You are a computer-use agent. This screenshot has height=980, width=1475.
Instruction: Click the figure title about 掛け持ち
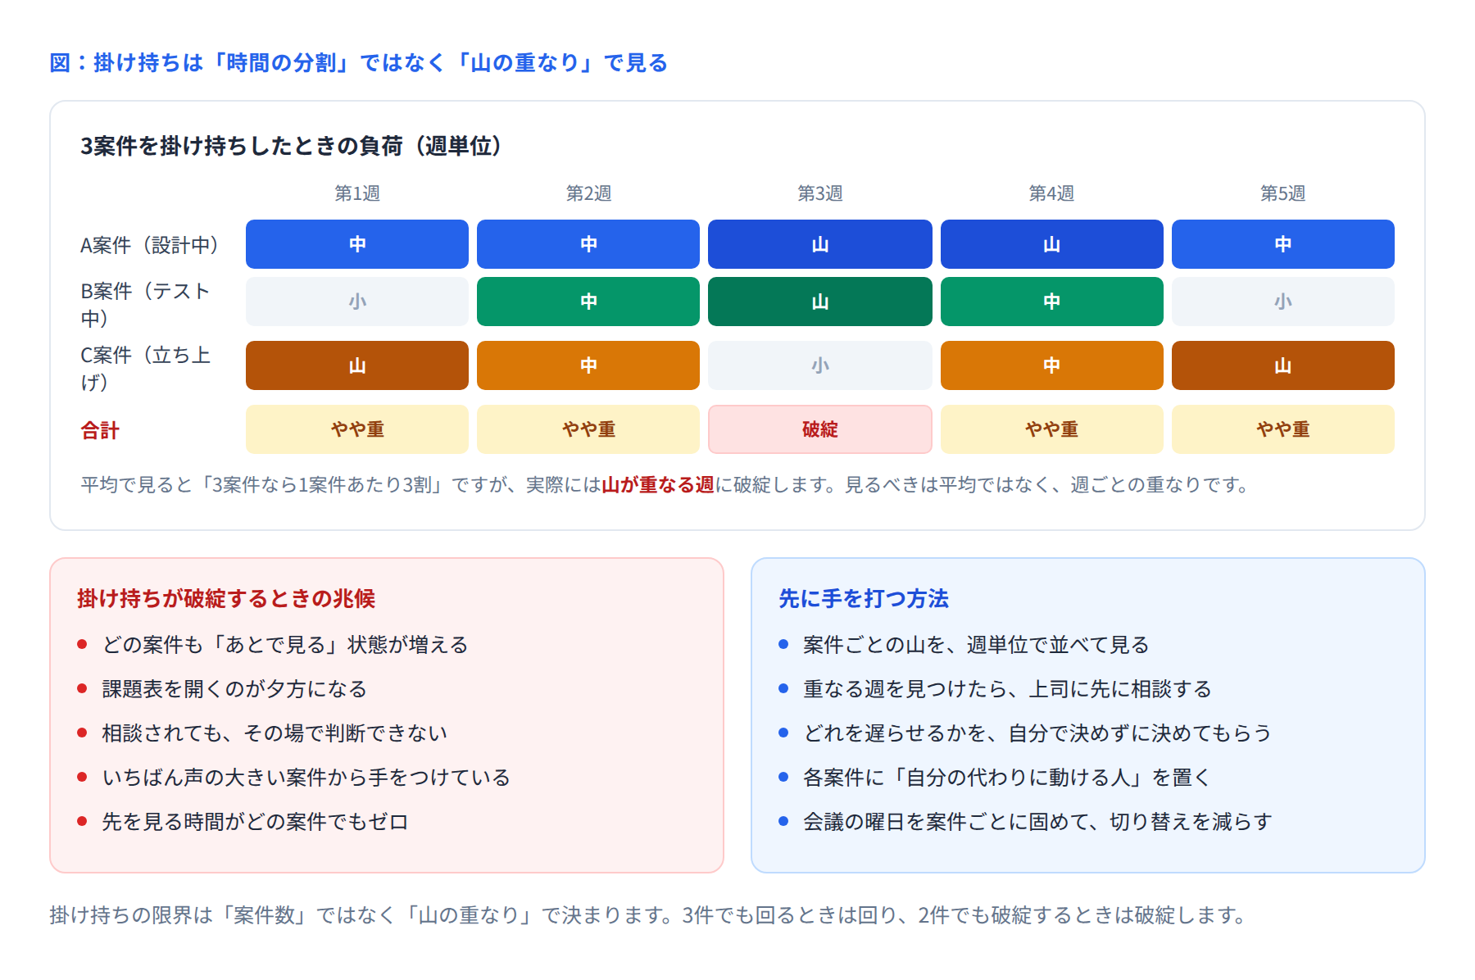[359, 63]
